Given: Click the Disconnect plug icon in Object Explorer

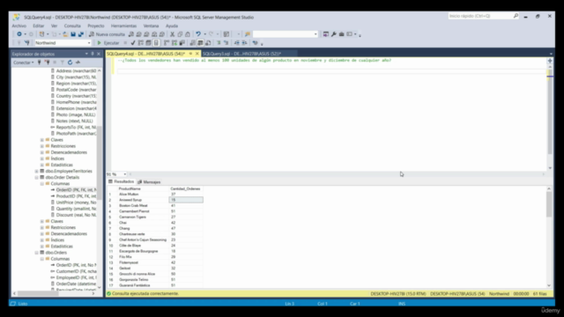Looking at the screenshot, I should coord(47,63).
